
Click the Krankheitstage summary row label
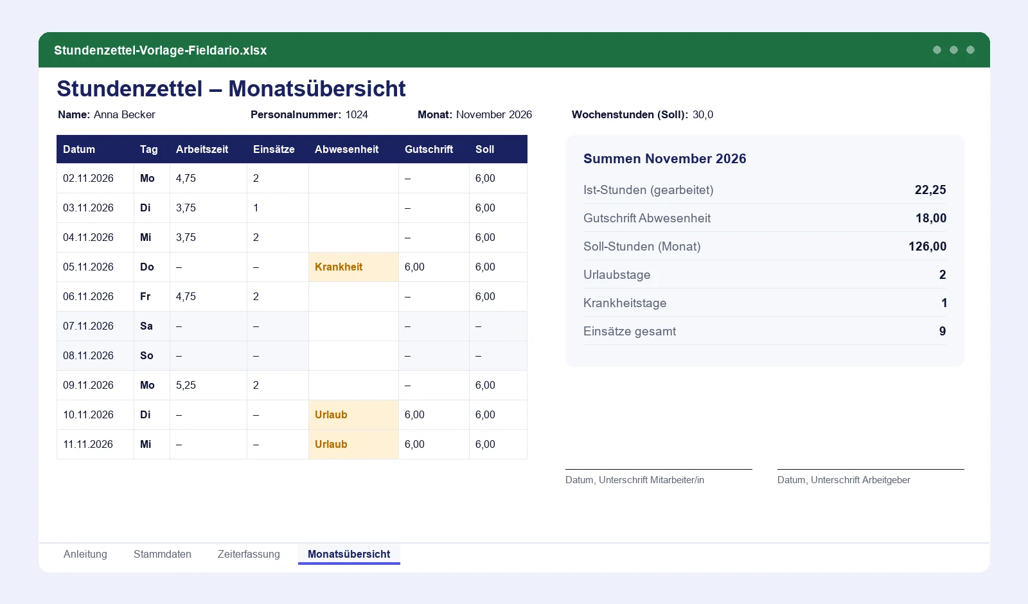(x=625, y=303)
